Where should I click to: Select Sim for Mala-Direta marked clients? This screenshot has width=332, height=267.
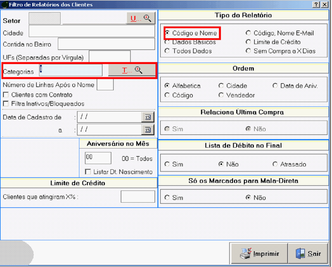pos(167,198)
